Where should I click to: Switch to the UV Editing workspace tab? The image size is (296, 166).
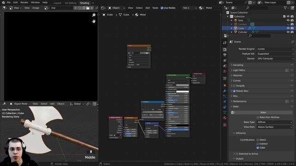70,3
